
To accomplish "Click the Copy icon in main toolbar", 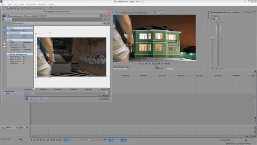I will [25, 8].
